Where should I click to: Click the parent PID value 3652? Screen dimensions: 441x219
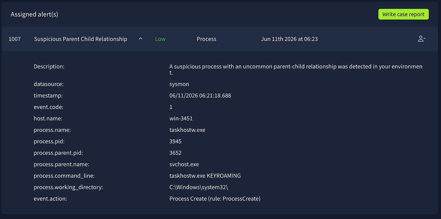point(175,153)
